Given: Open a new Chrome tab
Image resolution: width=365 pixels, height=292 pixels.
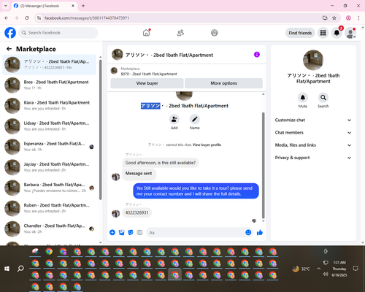Looking at the screenshot, I should (x=83, y=6).
